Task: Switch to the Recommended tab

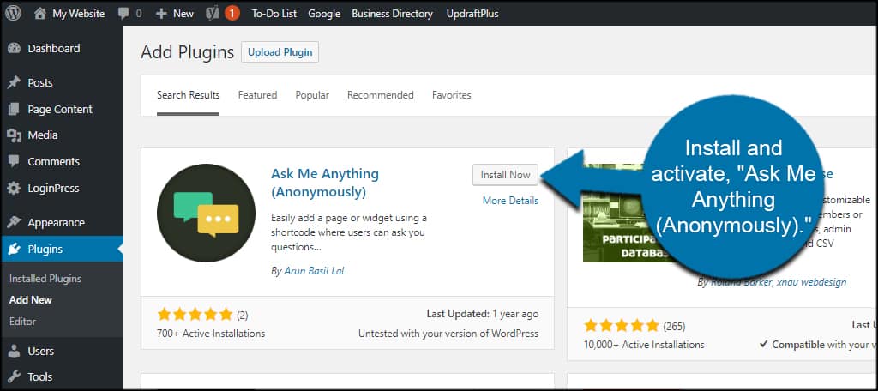Action: tap(380, 95)
